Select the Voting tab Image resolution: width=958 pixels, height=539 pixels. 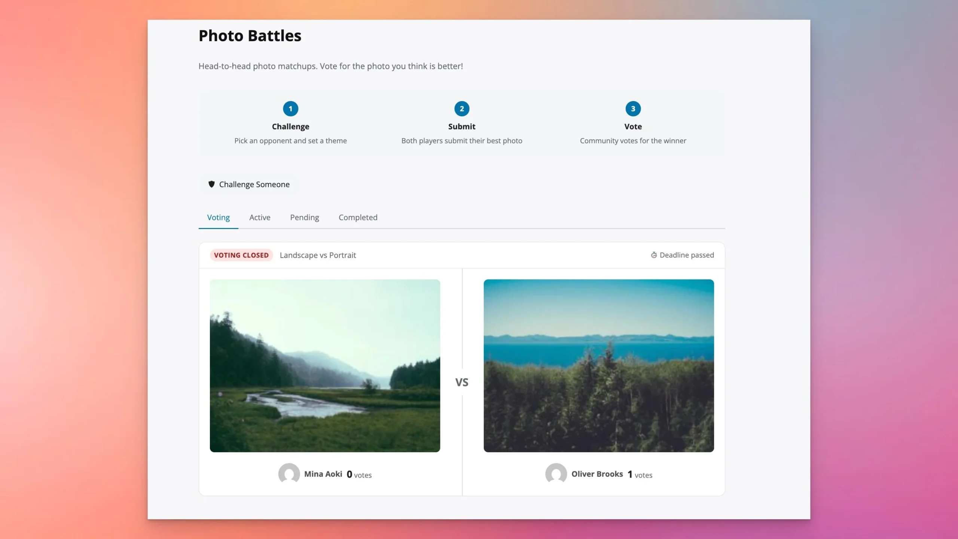pos(218,217)
